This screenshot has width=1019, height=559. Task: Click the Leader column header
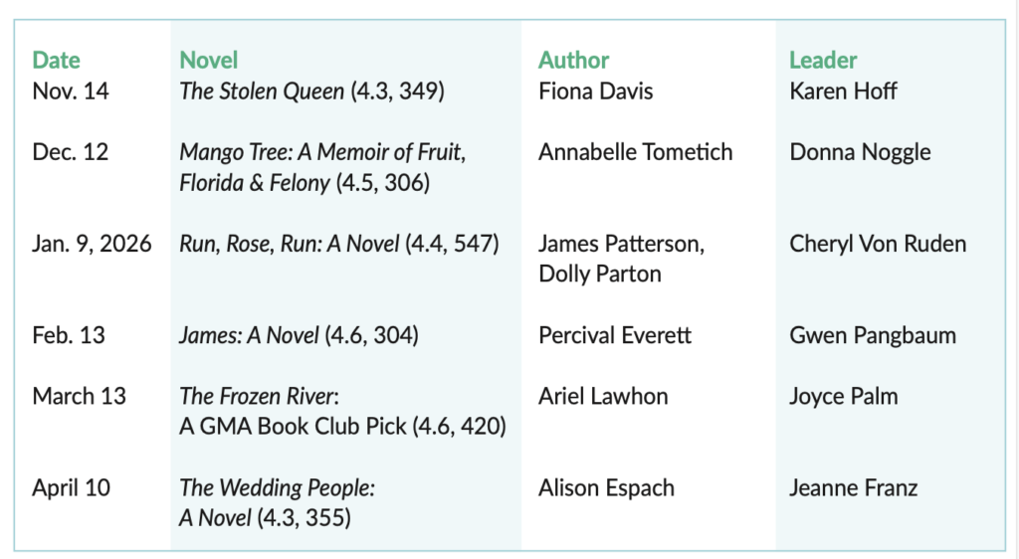(823, 60)
